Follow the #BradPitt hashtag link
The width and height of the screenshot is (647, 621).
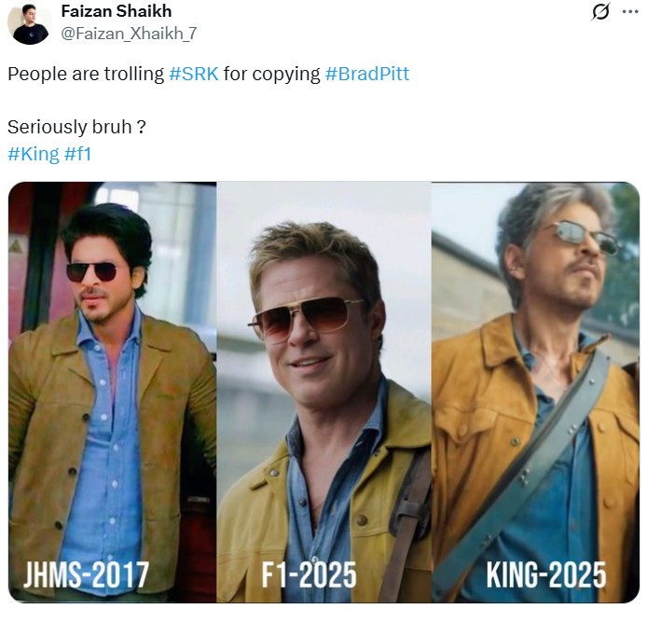(x=366, y=74)
